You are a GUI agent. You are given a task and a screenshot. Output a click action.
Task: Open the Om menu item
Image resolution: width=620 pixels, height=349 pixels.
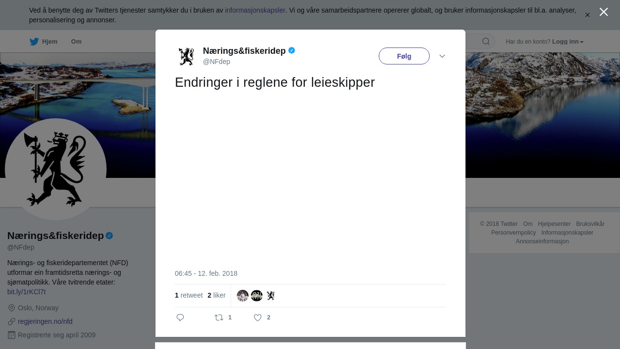pyautogui.click(x=76, y=42)
